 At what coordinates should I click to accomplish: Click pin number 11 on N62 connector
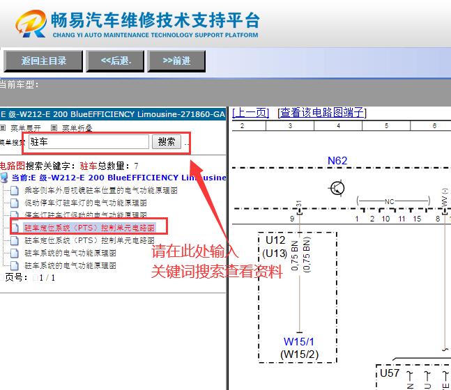click(402, 219)
